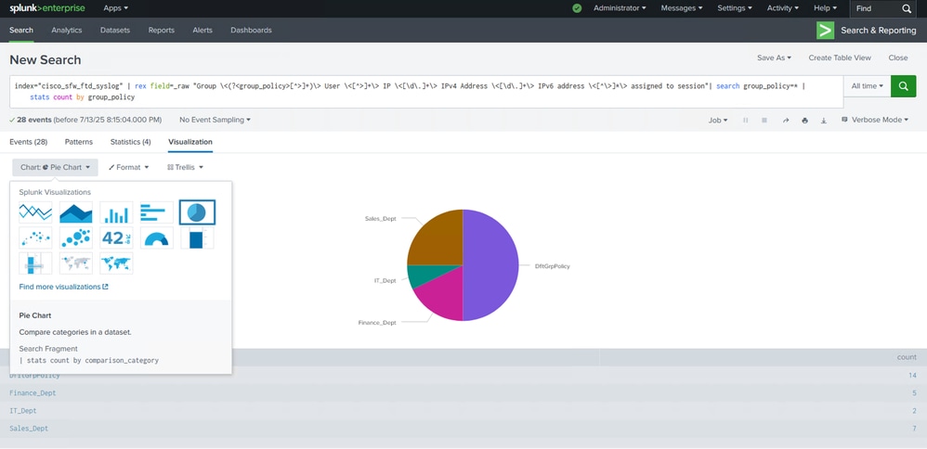The image size is (927, 449).
Task: Click the print results icon
Action: click(804, 120)
